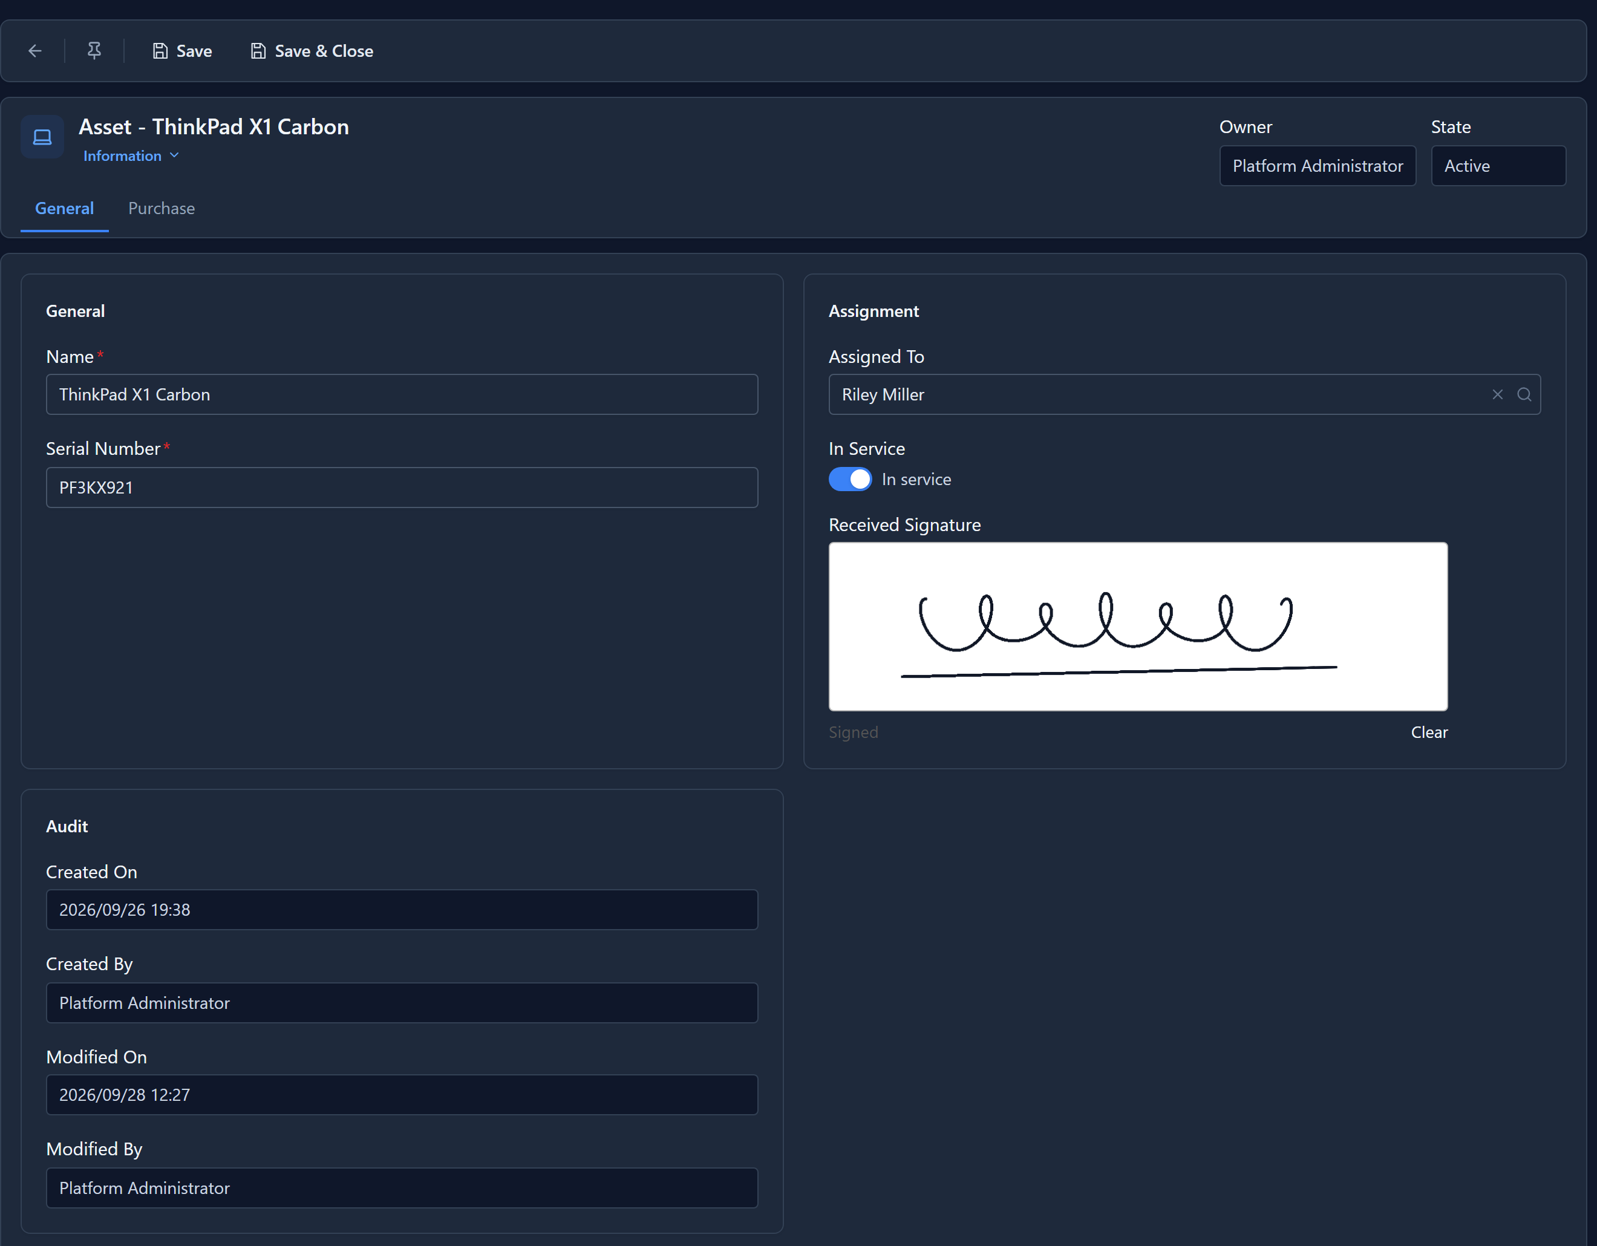Screen dimensions: 1597x1246
Task: Click the Modified On field
Action: click(x=402, y=1095)
